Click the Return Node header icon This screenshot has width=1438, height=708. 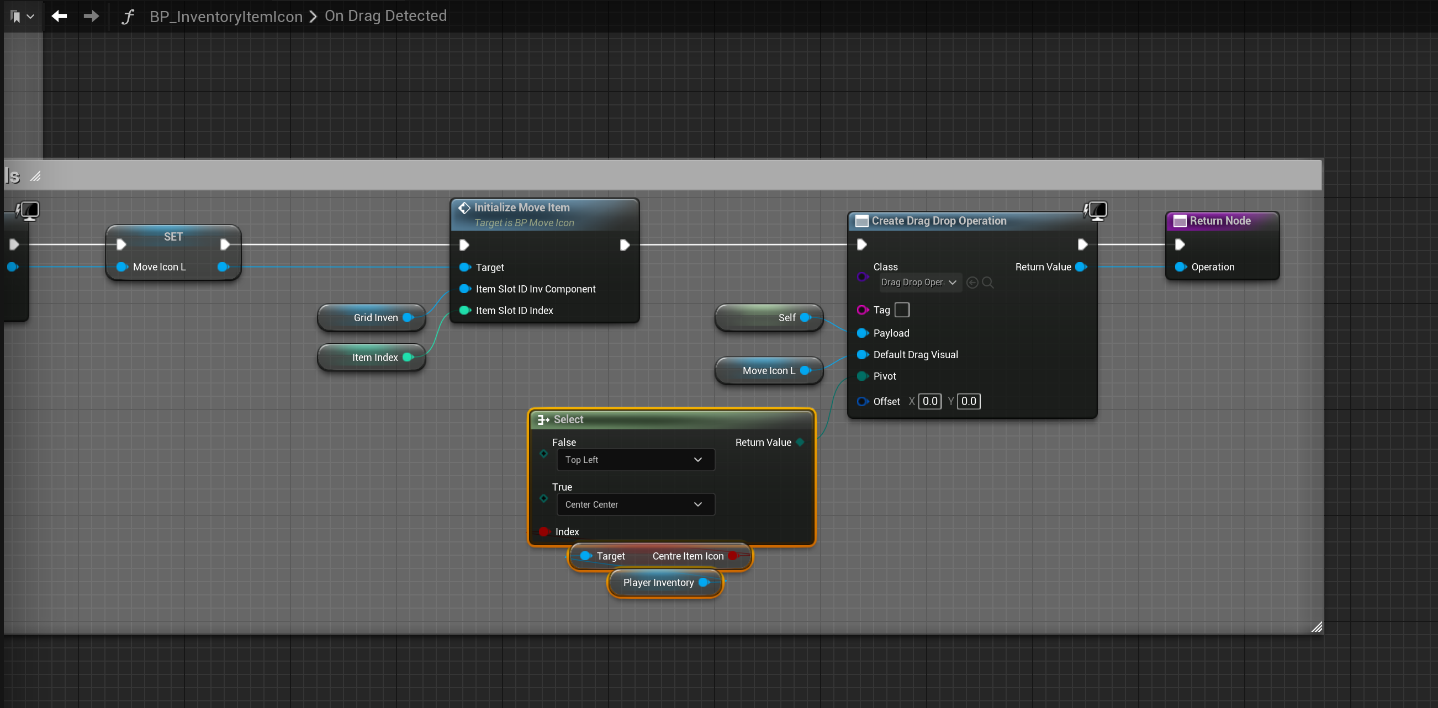point(1180,221)
